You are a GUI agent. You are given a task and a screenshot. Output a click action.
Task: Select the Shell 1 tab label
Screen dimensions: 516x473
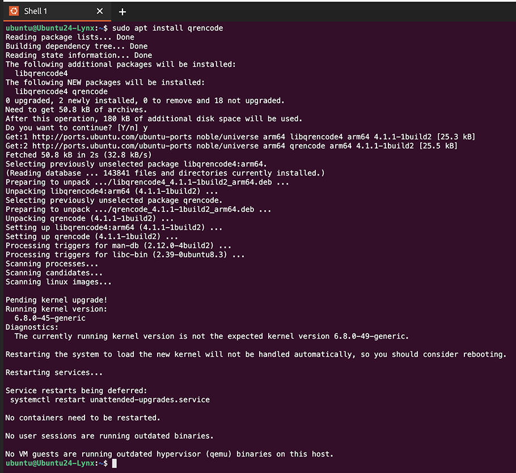(x=36, y=11)
